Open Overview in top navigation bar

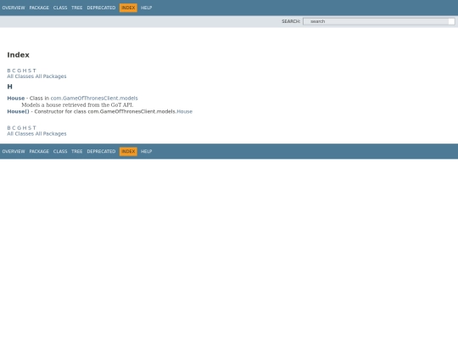[x=14, y=8]
